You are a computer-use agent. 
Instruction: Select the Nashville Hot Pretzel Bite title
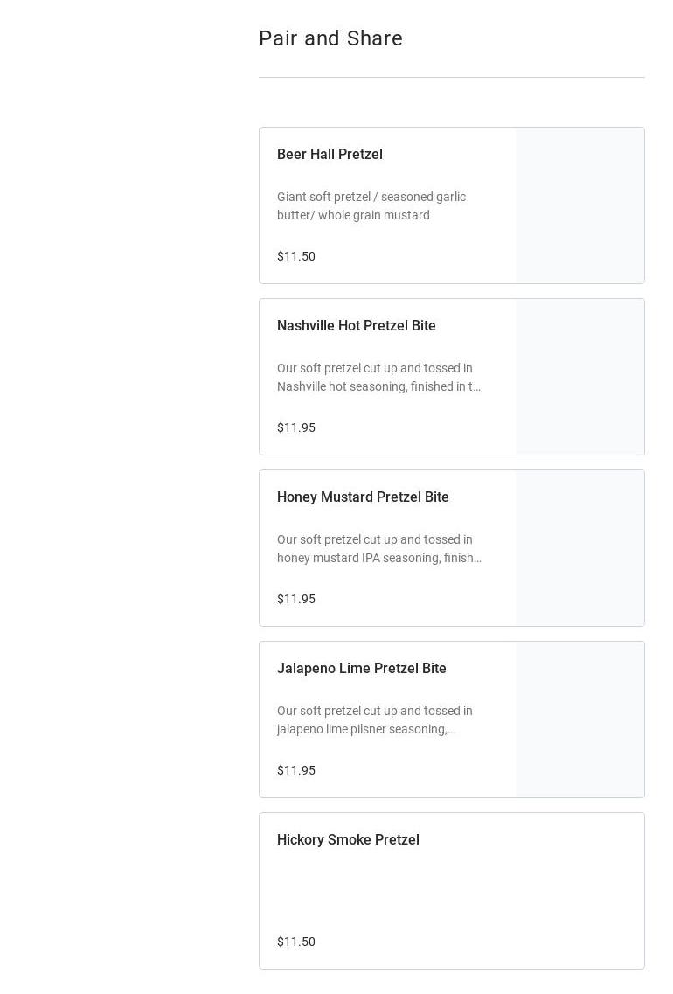coord(356,326)
